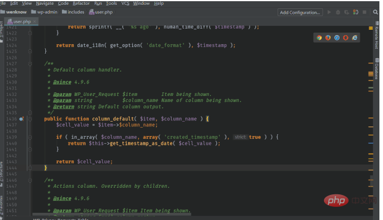Collapse if block fold at line 1439
The height and width of the screenshot is (220, 383).
pos(30,137)
